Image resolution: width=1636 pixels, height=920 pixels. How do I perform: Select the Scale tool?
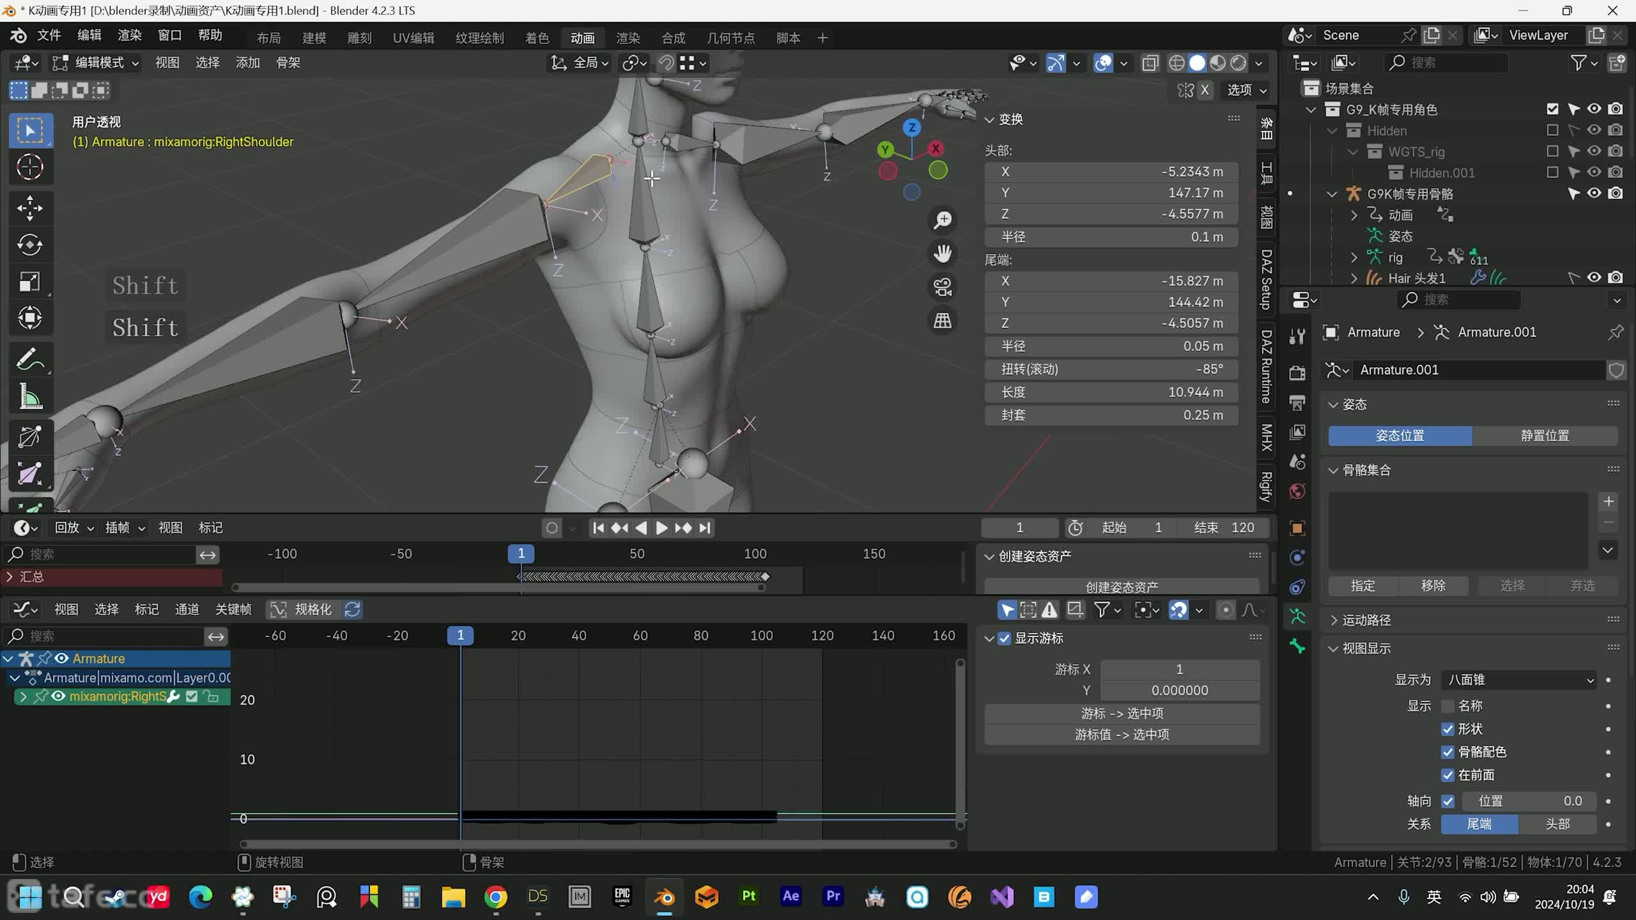pyautogui.click(x=29, y=282)
